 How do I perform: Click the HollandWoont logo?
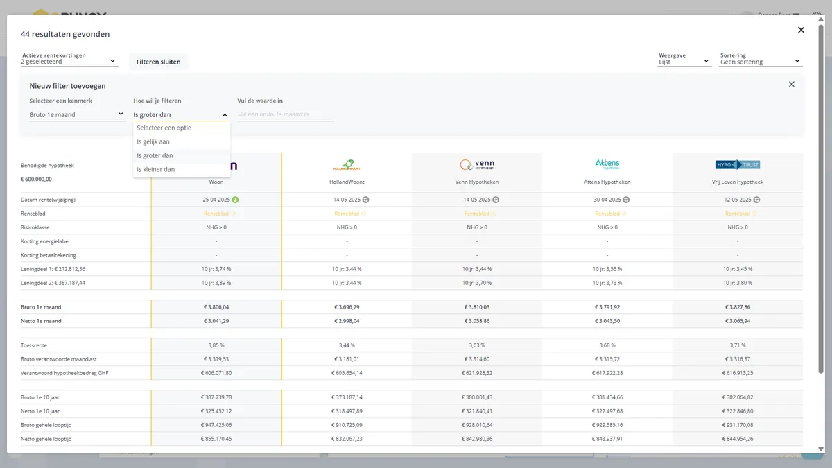click(347, 165)
